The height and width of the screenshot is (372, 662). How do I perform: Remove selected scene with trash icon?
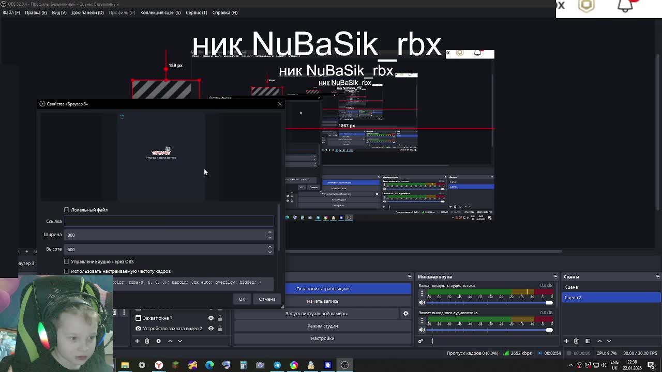tap(576, 341)
